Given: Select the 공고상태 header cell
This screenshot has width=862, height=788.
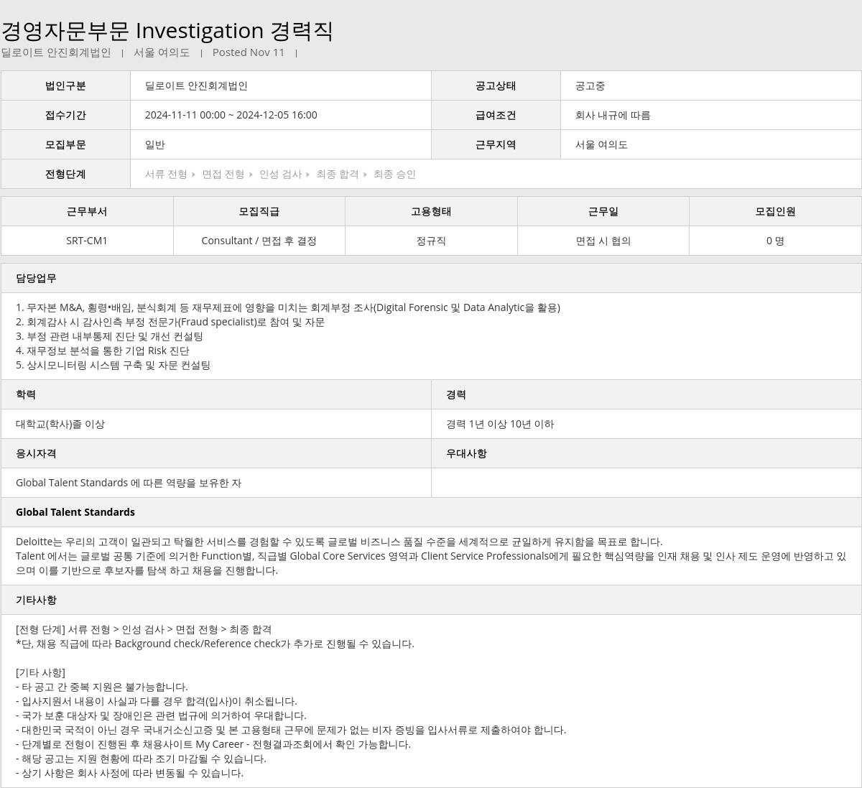Looking at the screenshot, I should (496, 85).
